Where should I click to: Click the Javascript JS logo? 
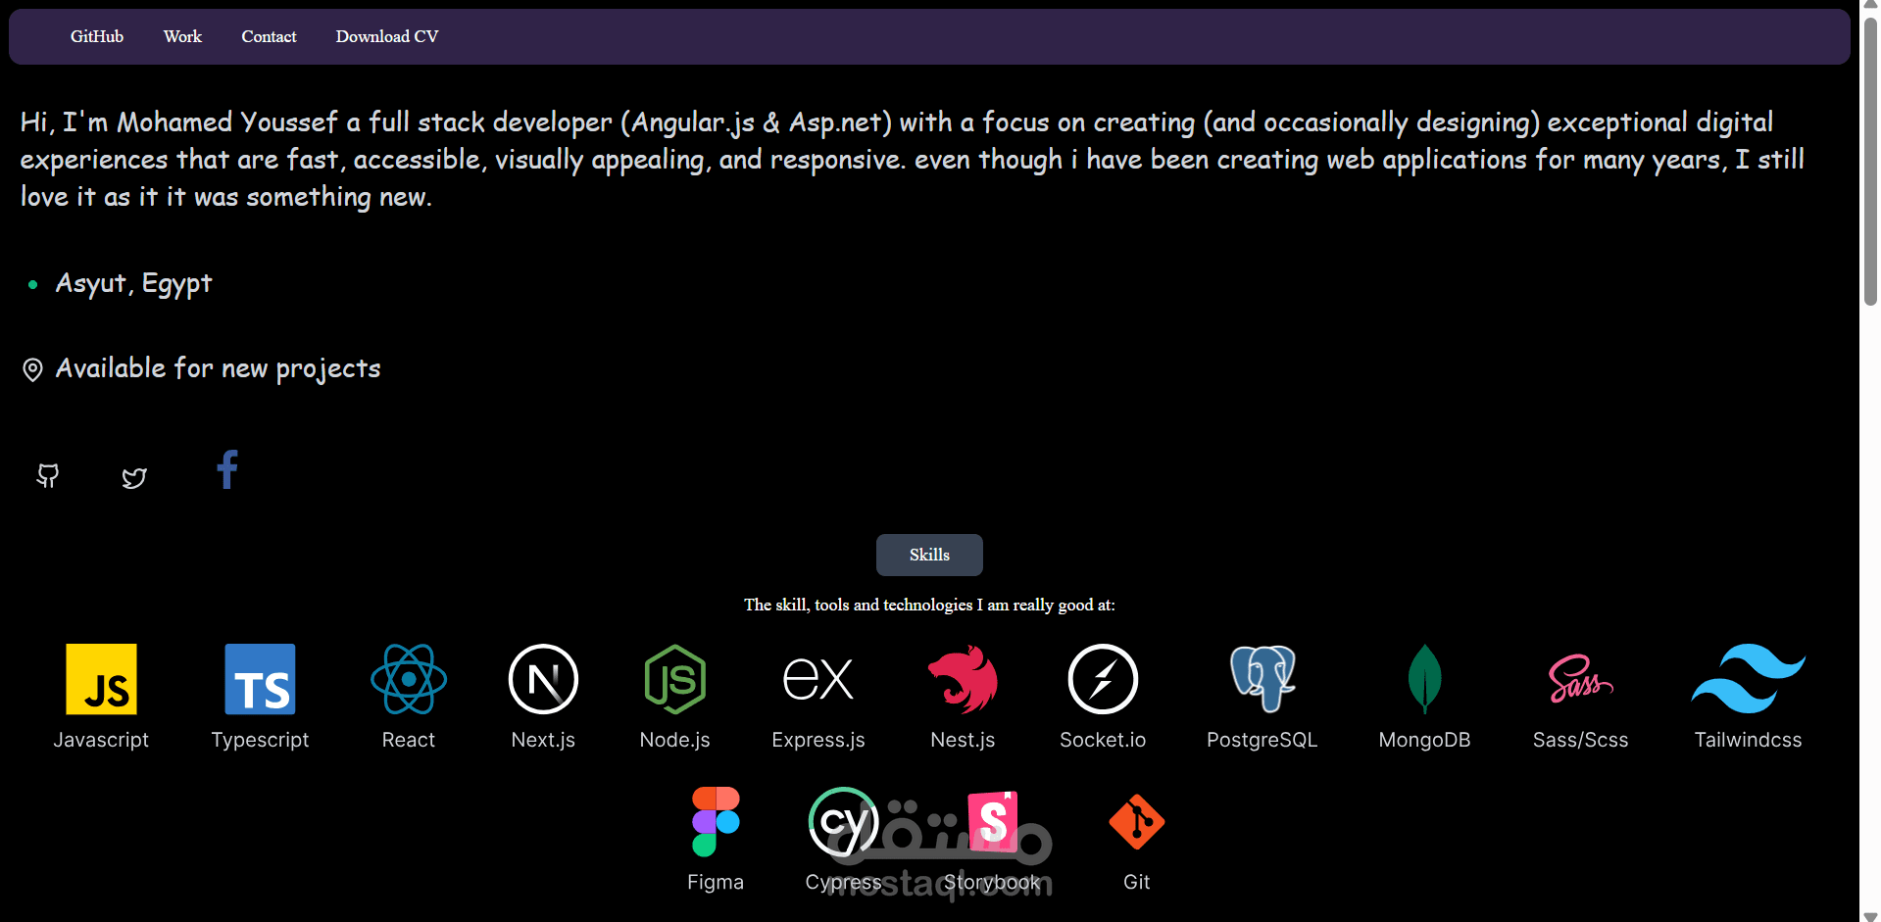tap(101, 679)
